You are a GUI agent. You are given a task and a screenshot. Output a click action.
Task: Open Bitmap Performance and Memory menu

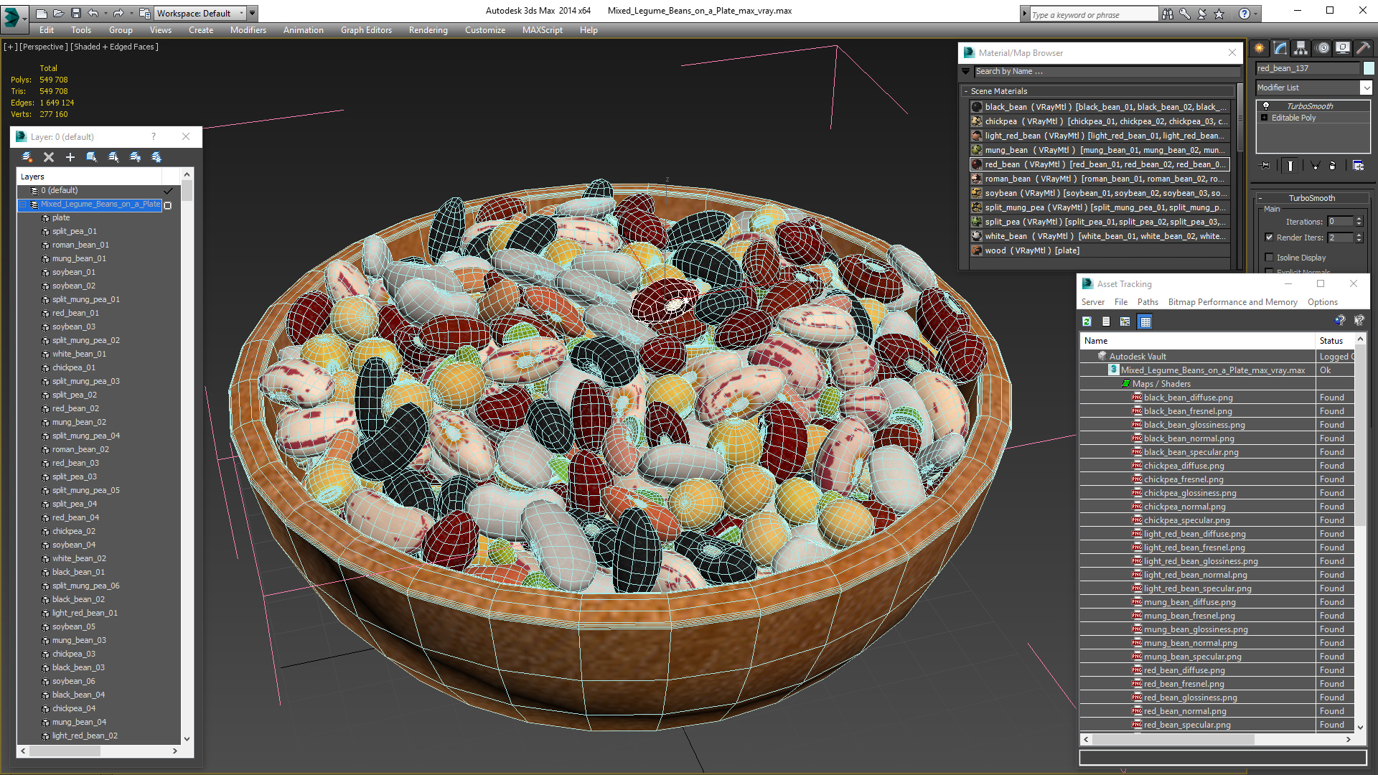1232,302
